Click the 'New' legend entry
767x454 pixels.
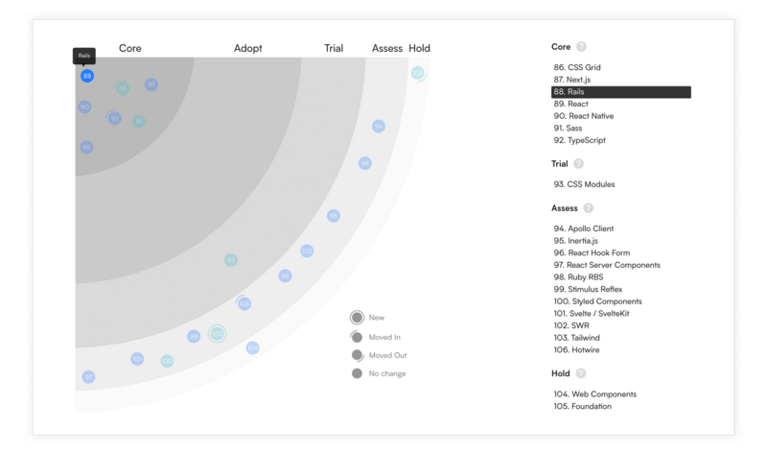[368, 318]
